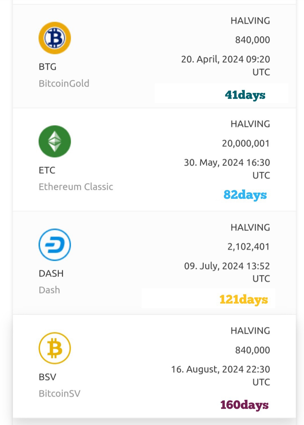This screenshot has height=425, width=304.
Task: Click the 41days countdown text
Action: point(245,95)
